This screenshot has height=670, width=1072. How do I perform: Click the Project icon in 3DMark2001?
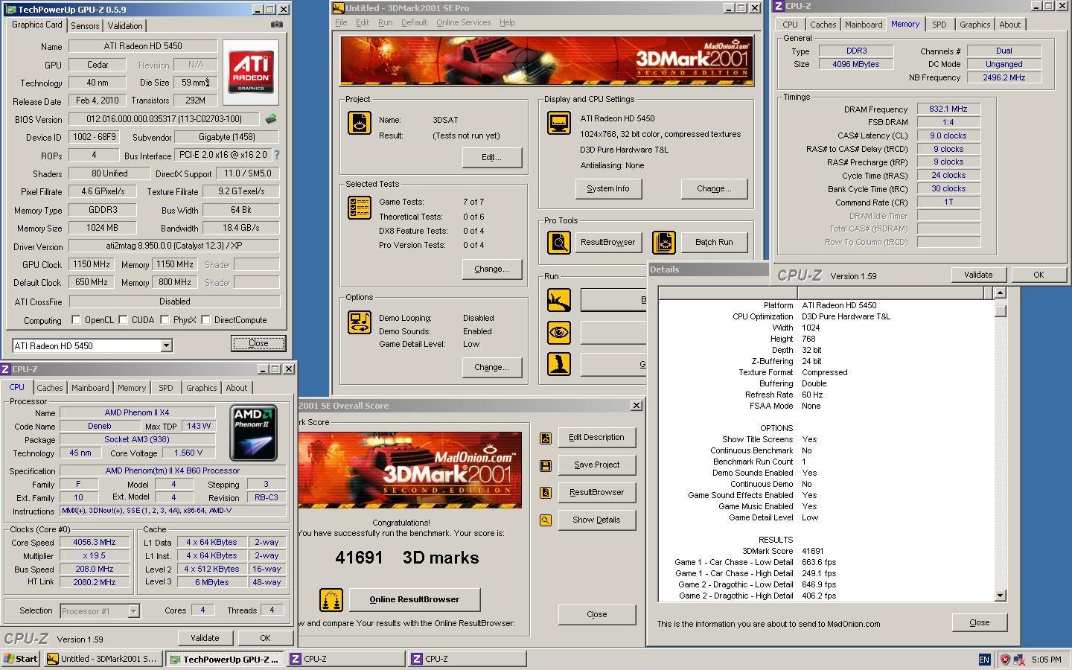click(360, 123)
